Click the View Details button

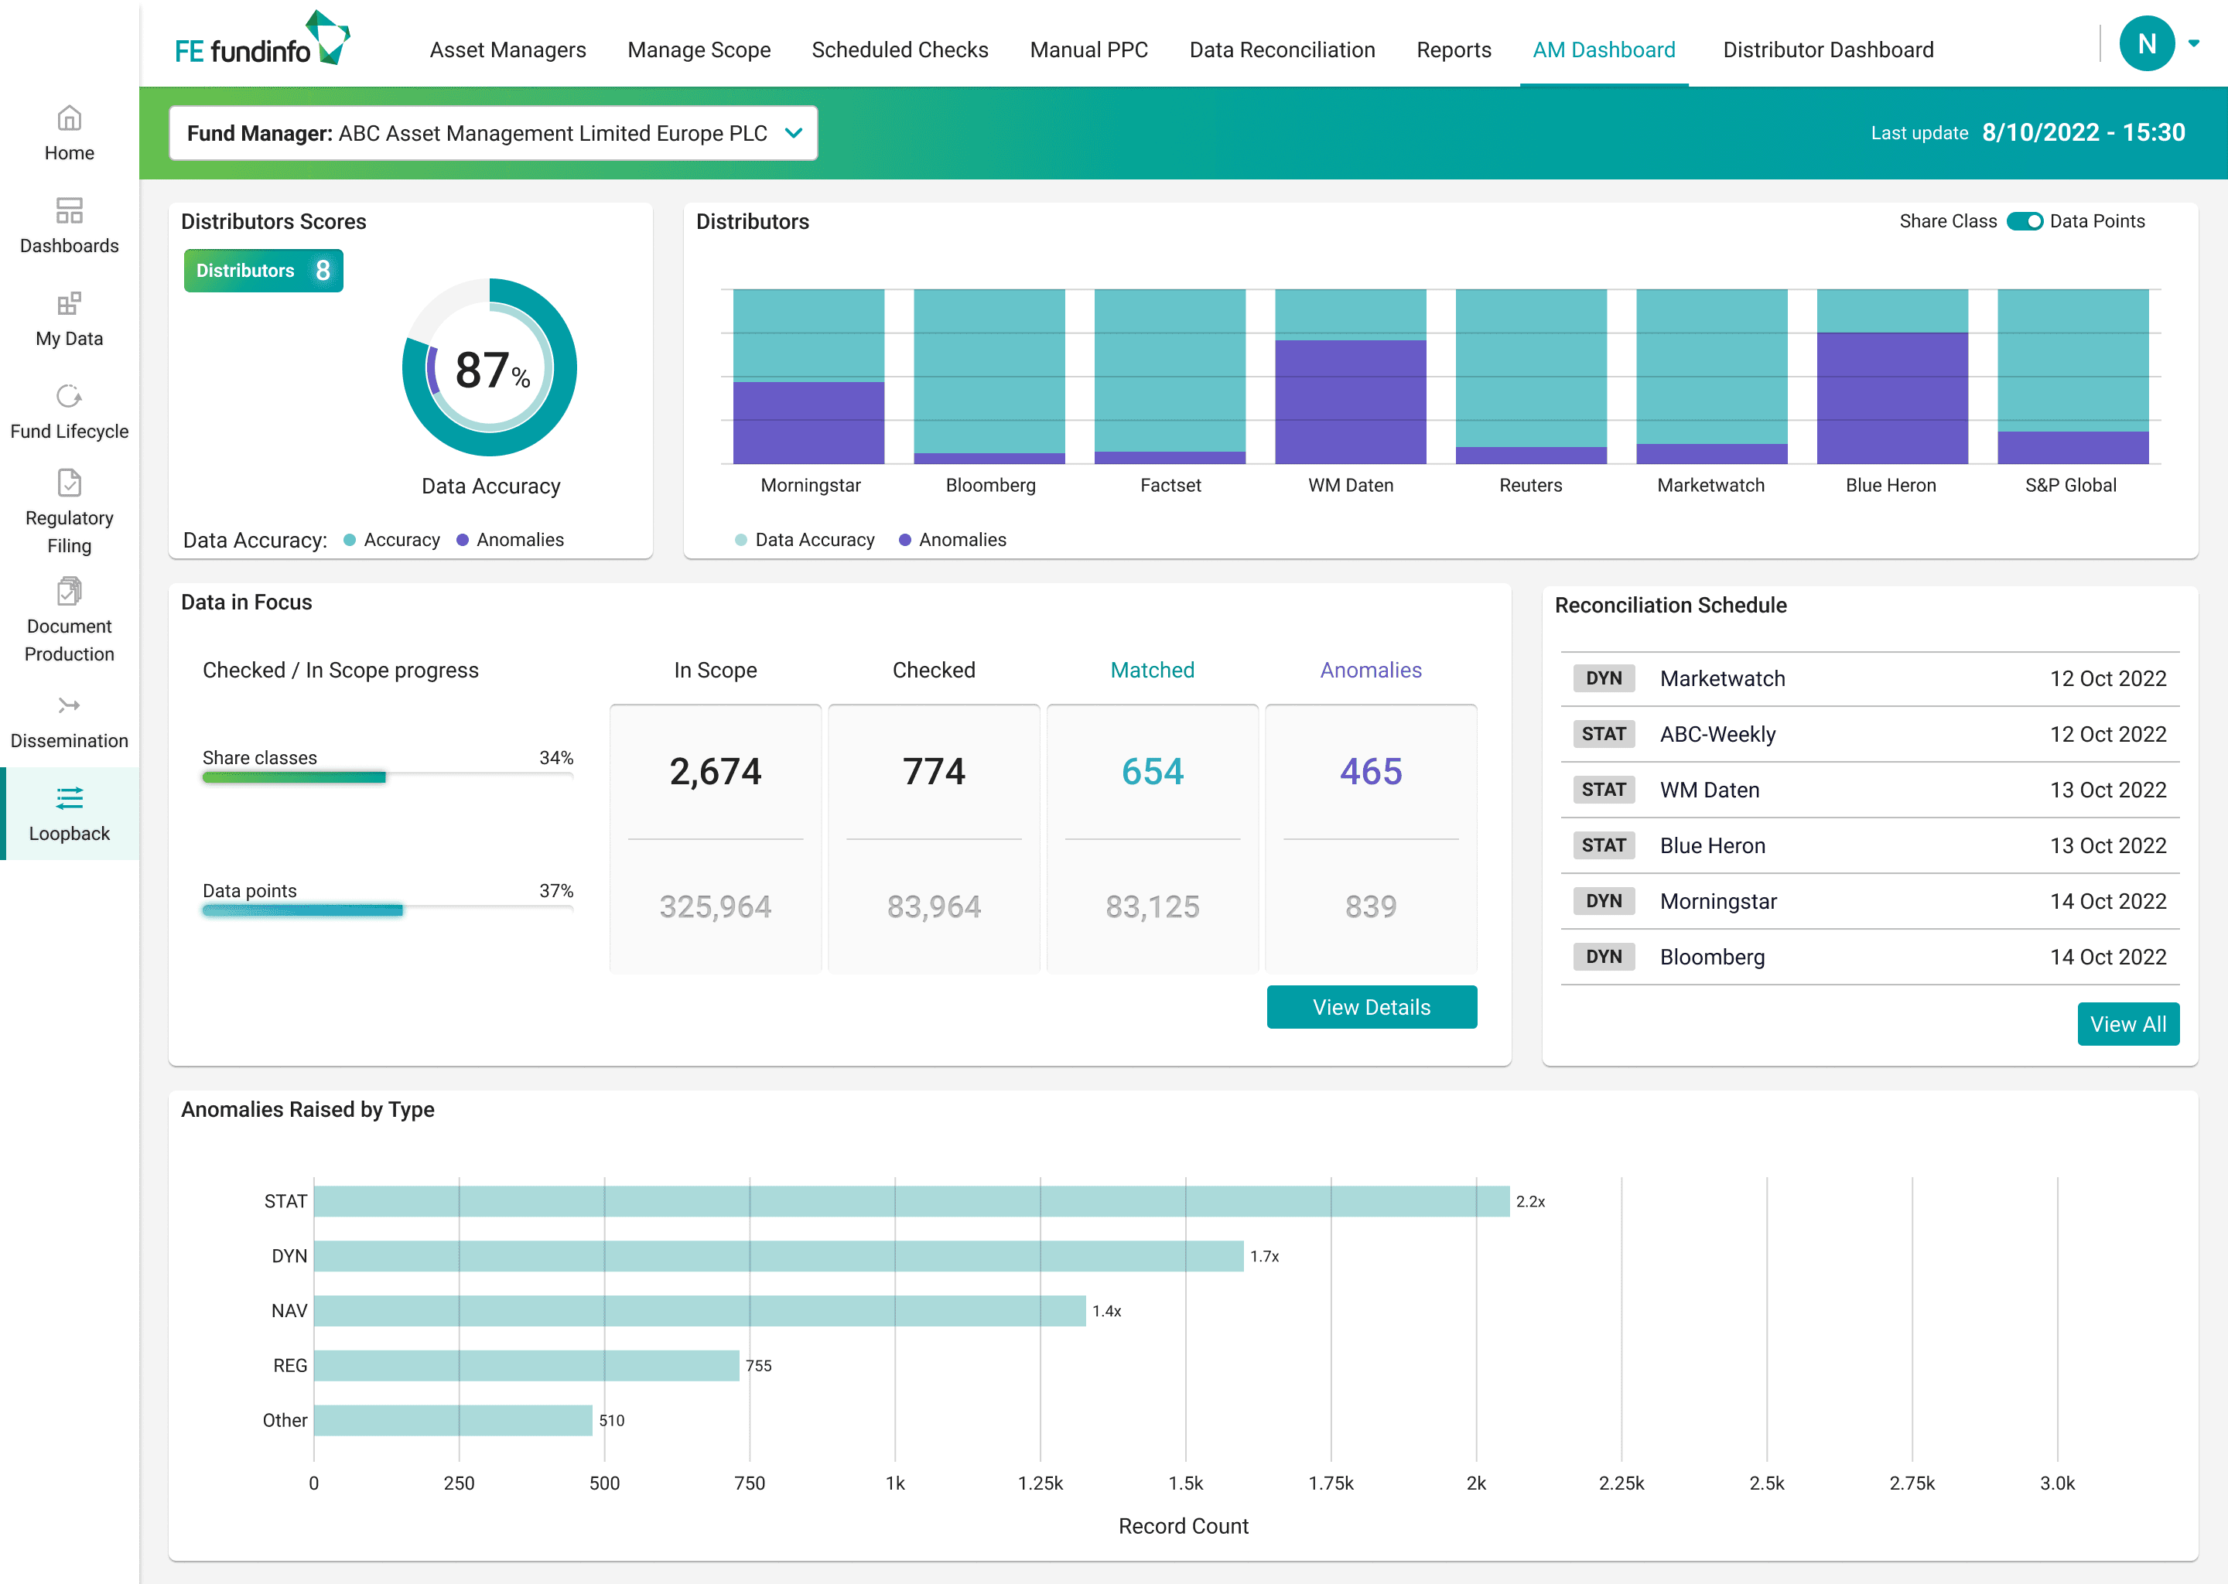pos(1371,1006)
